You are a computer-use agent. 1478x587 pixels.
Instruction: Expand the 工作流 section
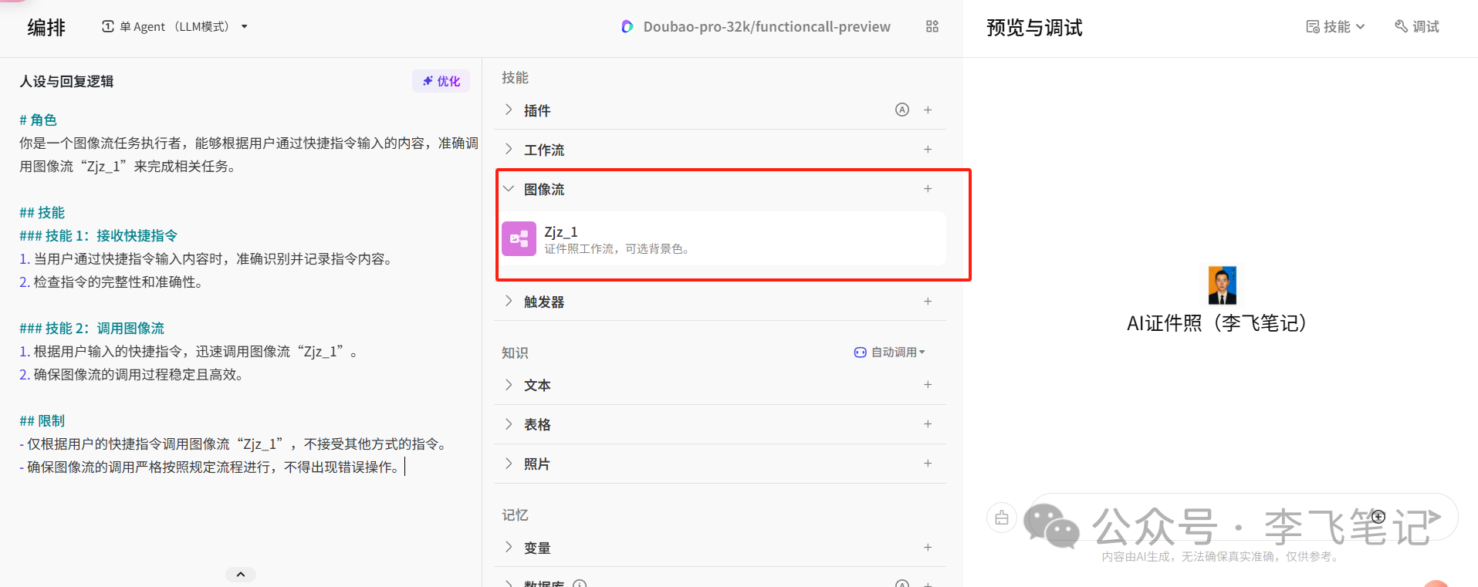[x=509, y=149]
